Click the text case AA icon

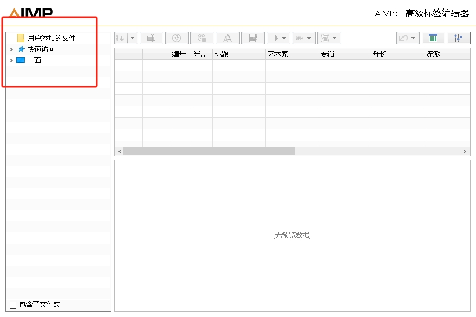227,38
